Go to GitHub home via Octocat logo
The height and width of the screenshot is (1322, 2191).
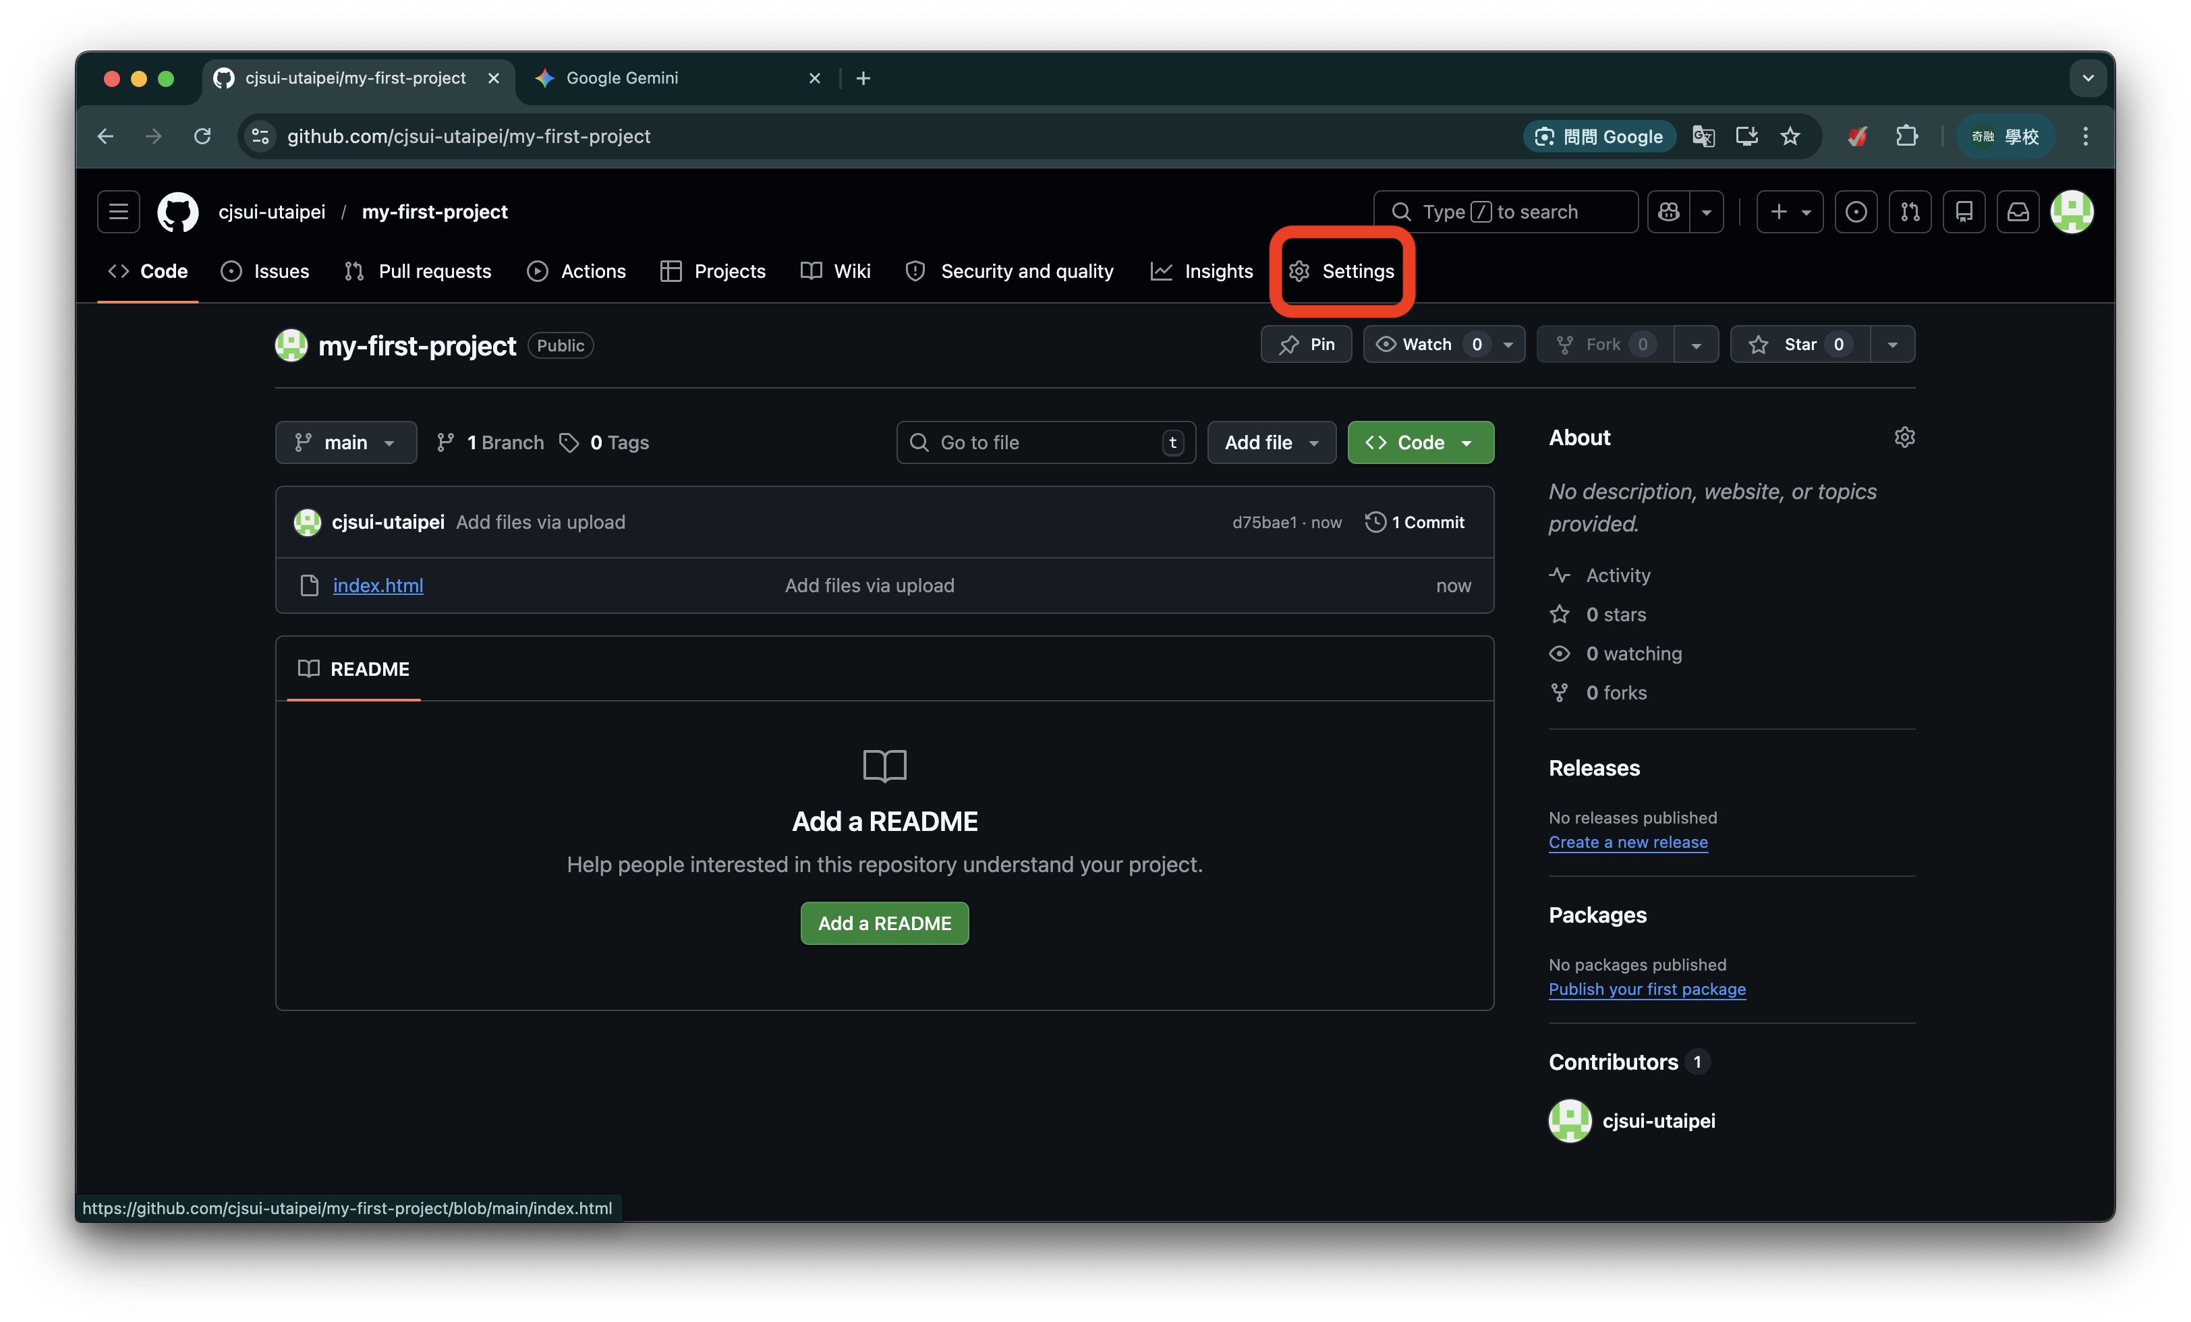click(x=178, y=212)
